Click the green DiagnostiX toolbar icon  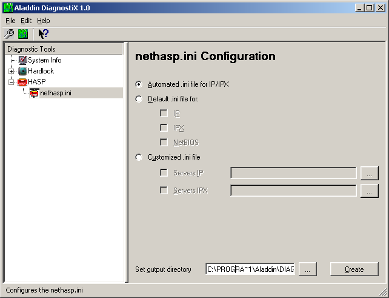click(23, 34)
